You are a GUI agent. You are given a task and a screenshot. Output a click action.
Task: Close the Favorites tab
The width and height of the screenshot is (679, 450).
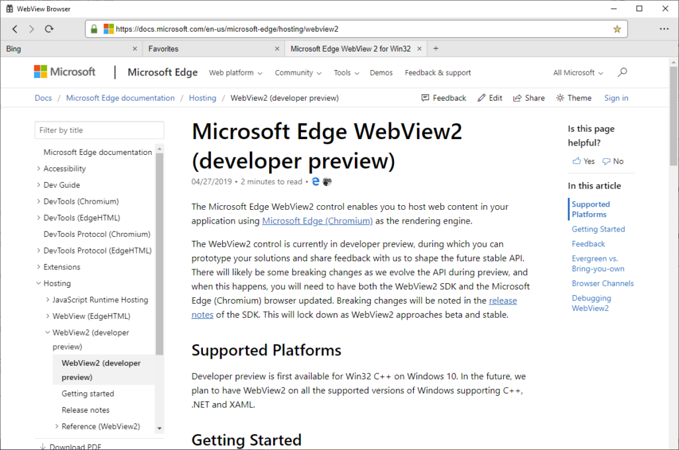(277, 49)
